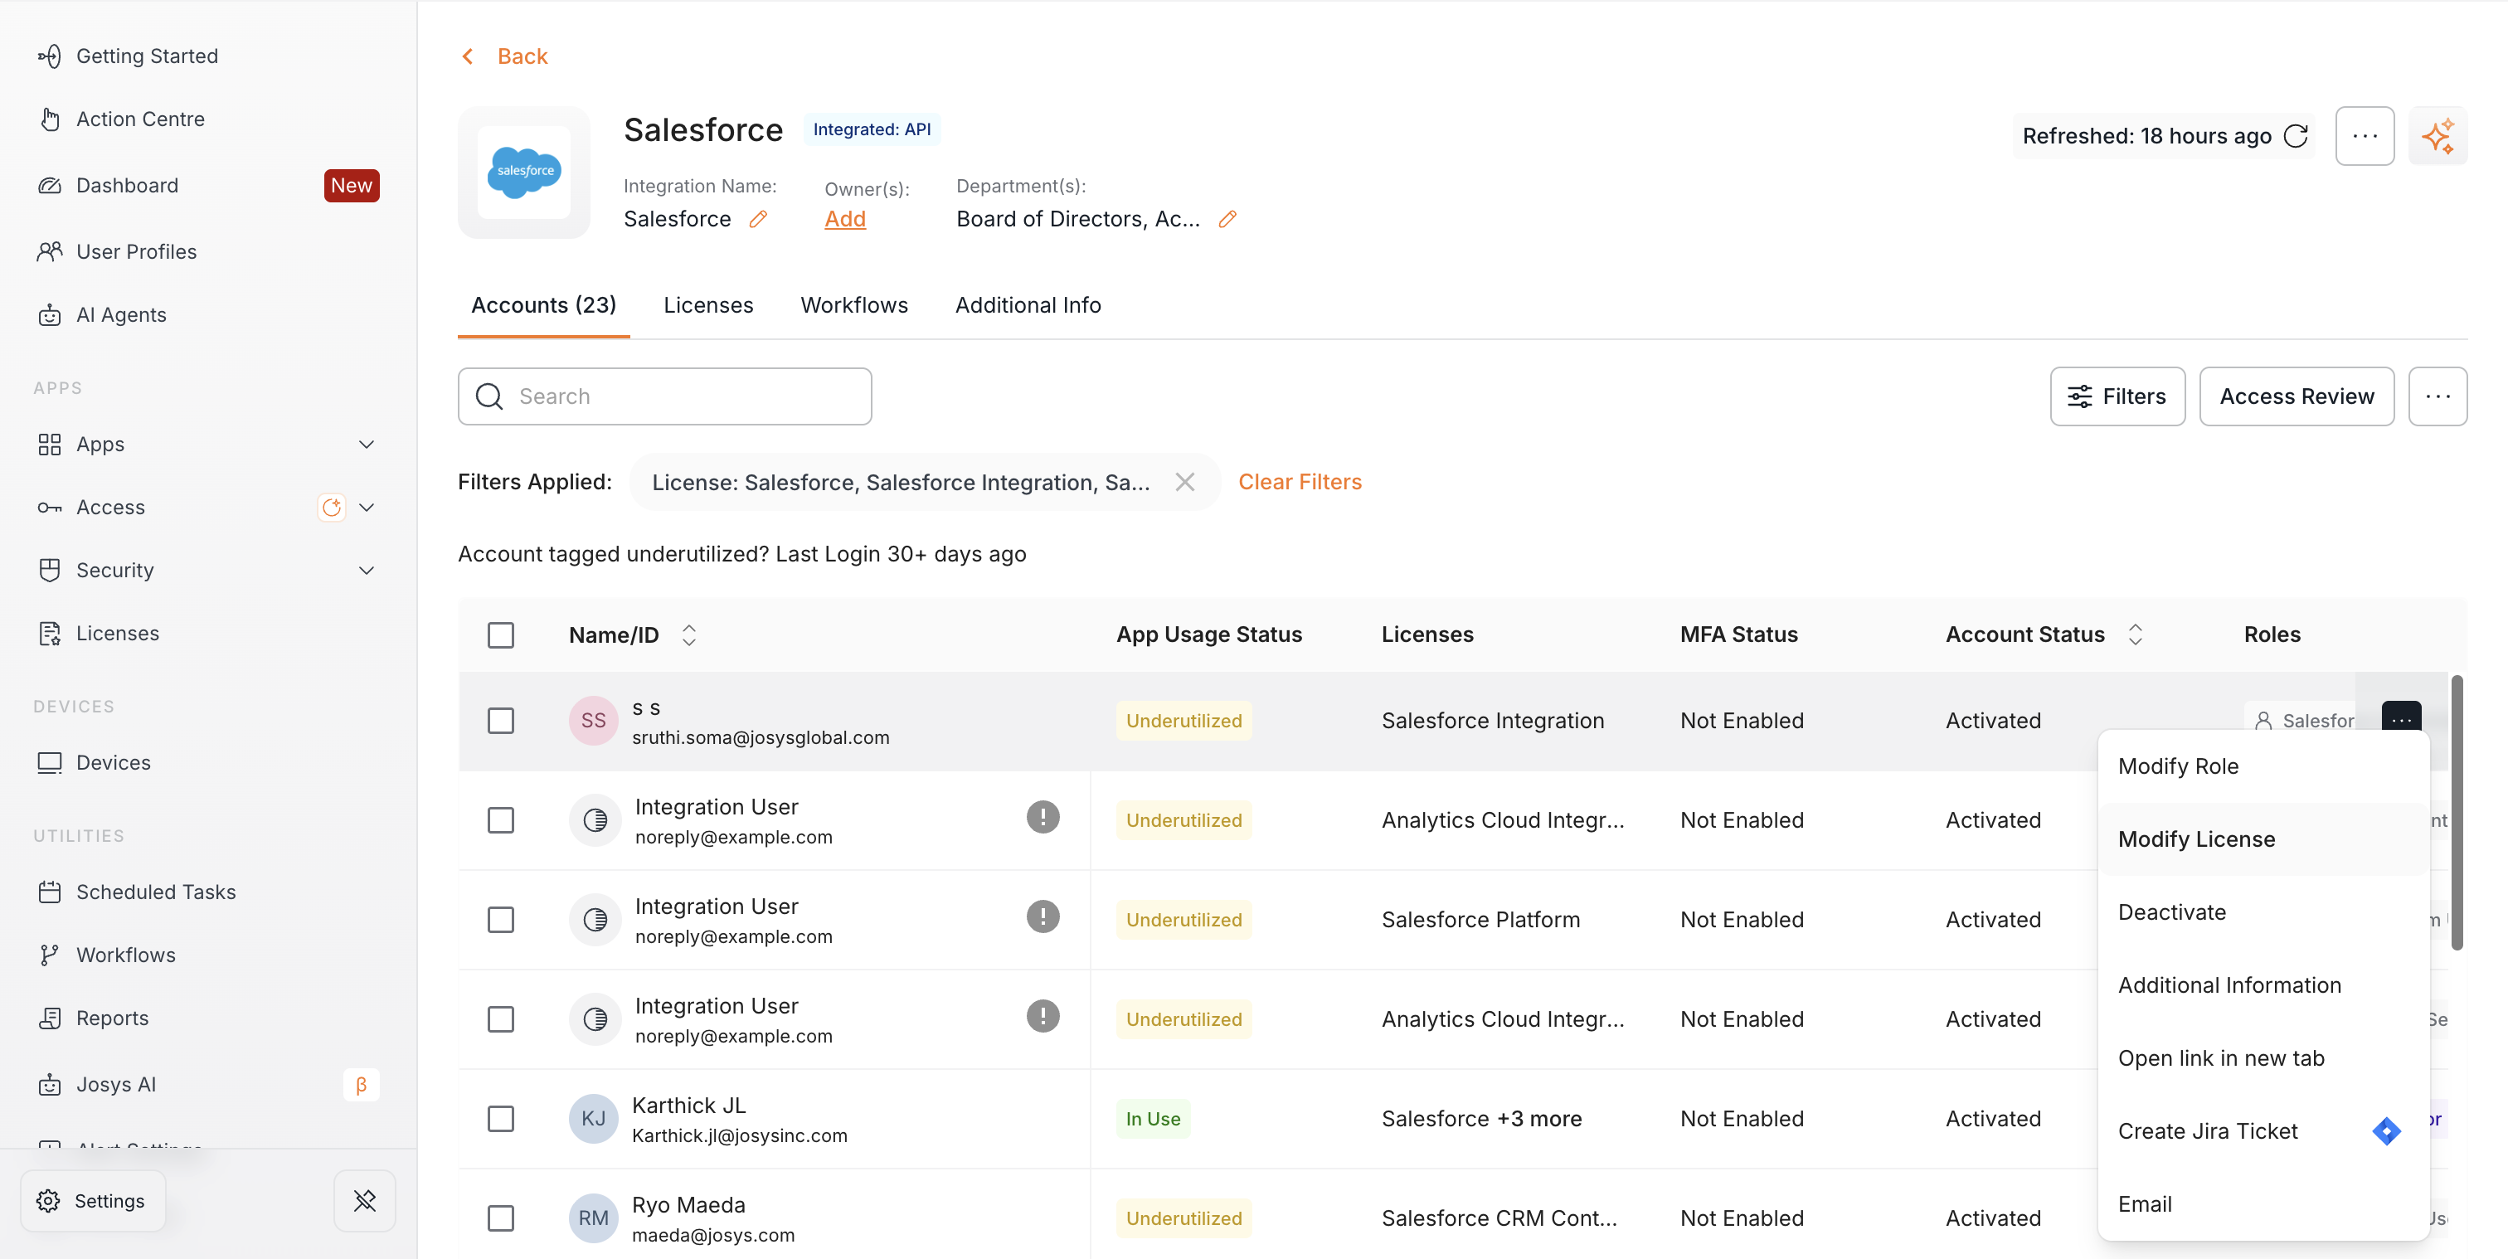Click the Getting Started sidebar icon
Screen dimensions: 2508x1259
50,56
